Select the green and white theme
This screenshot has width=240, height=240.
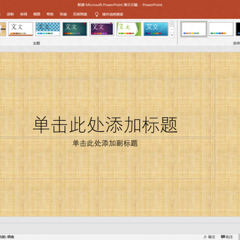[129, 29]
